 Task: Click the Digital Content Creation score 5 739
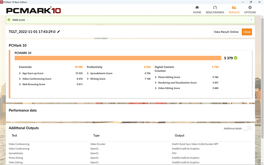pos(215,67)
